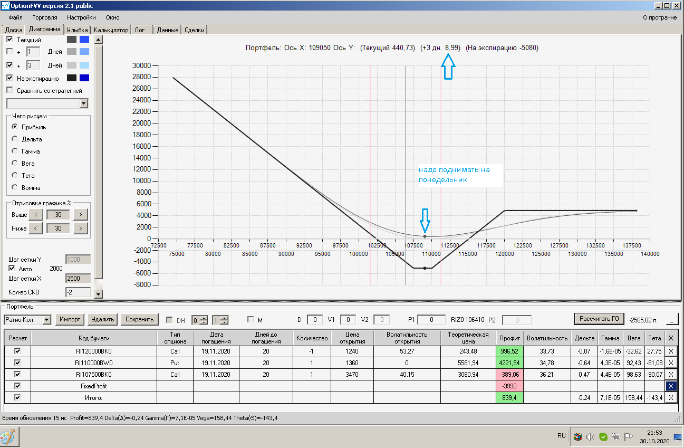Click the light blue swatch in the +3 Дней row

click(84, 65)
